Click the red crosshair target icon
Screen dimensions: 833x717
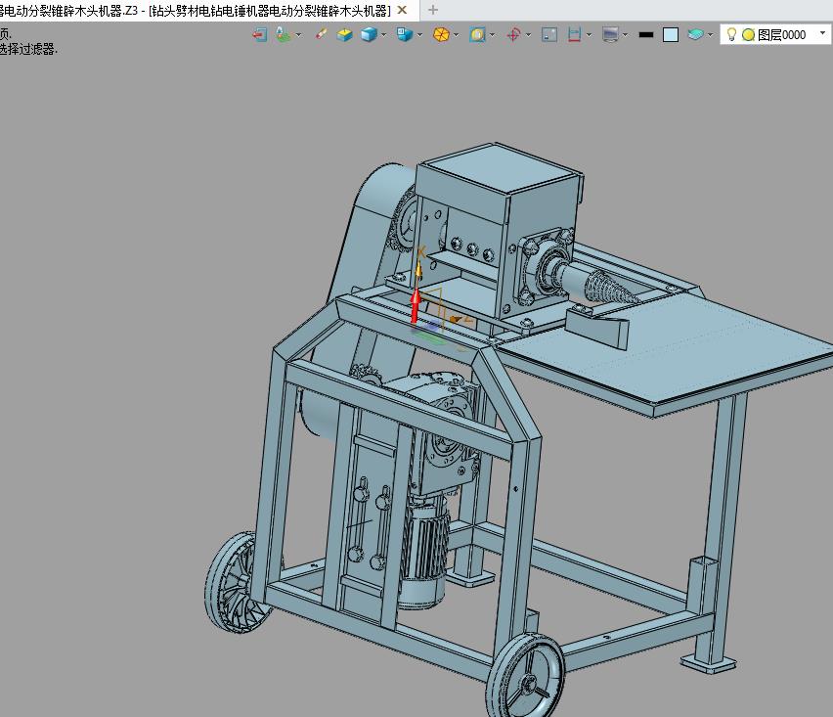coord(513,35)
